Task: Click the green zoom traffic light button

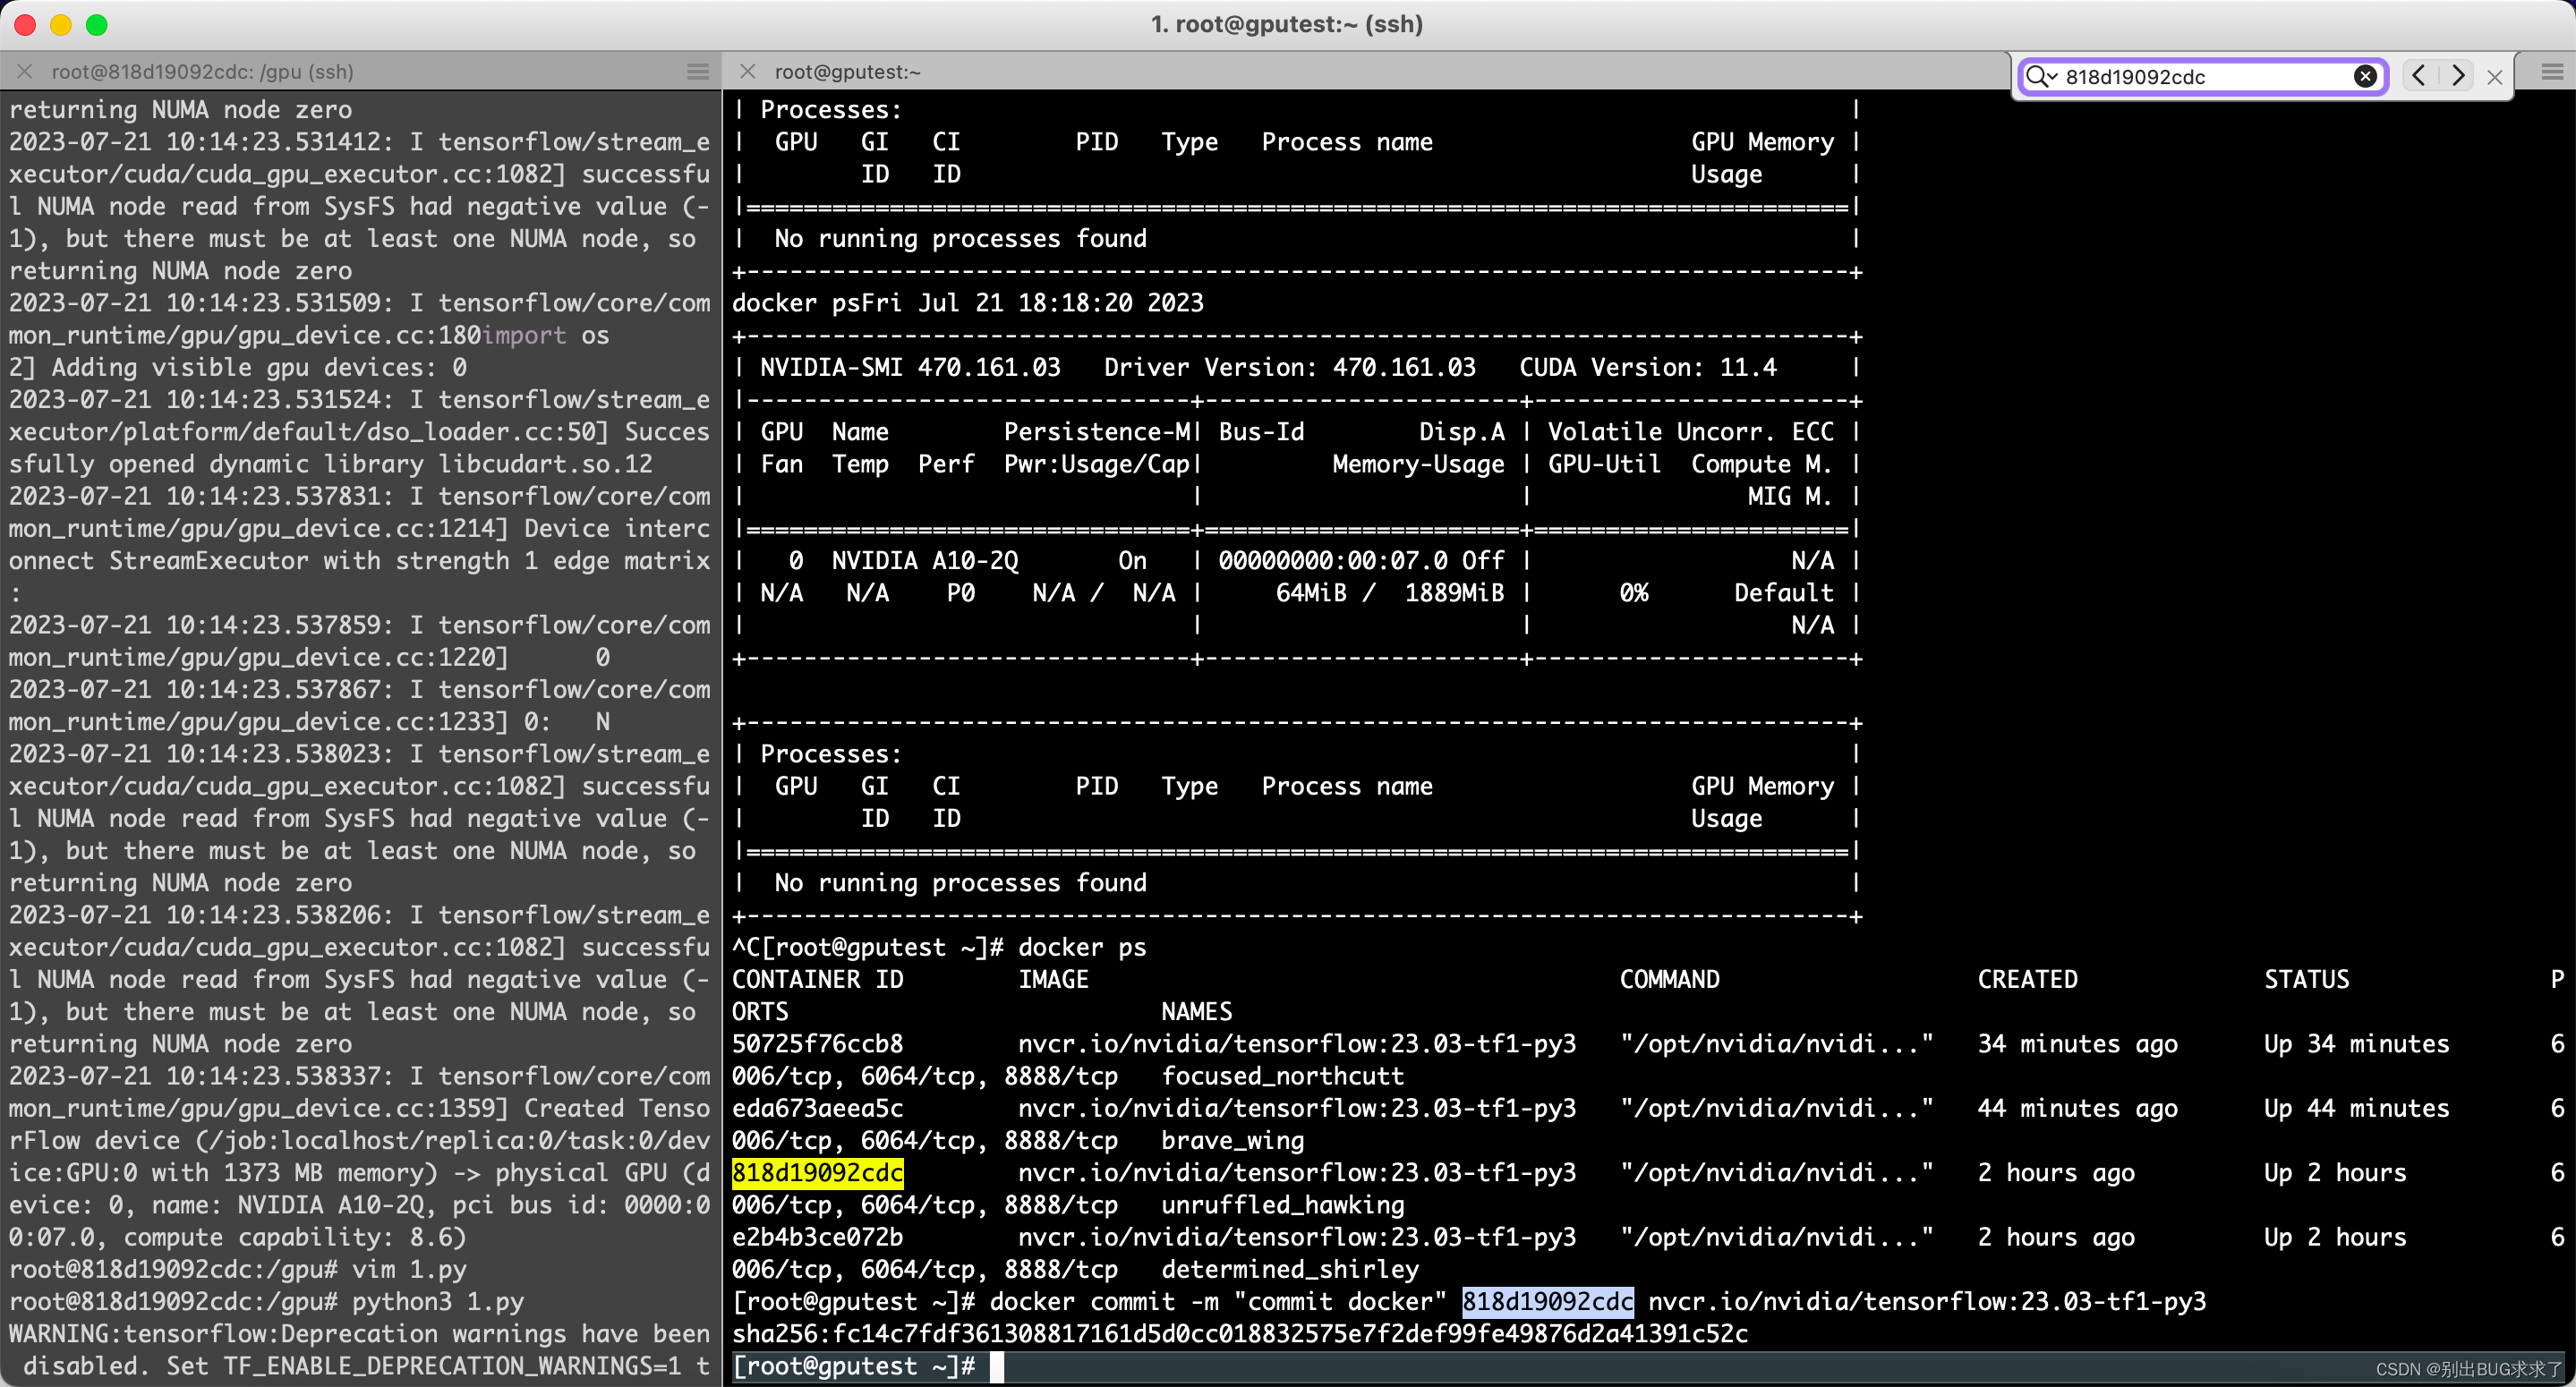Action: (96, 25)
